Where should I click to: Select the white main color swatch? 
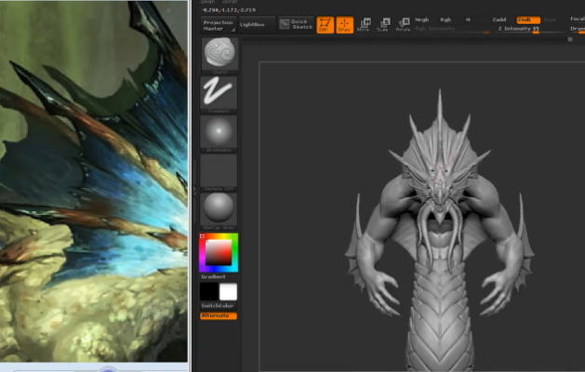click(x=229, y=291)
